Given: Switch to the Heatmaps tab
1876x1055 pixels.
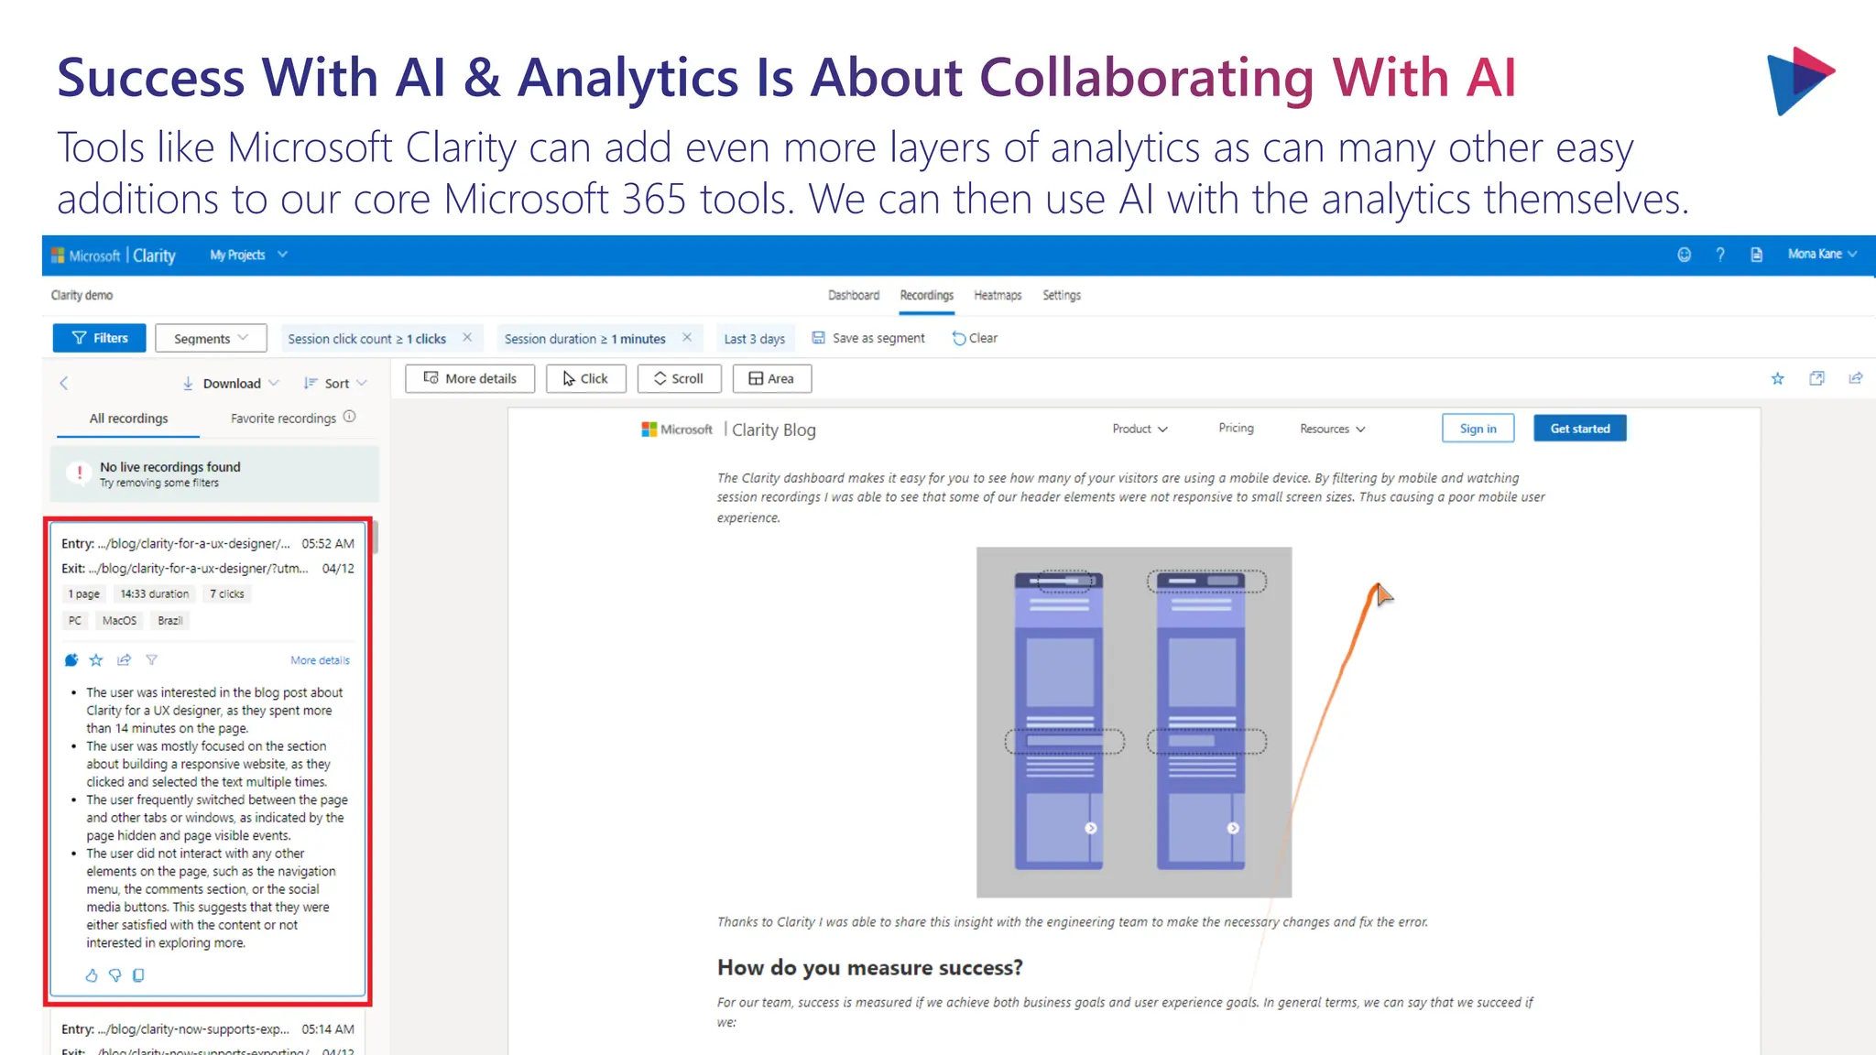Looking at the screenshot, I should 998,295.
